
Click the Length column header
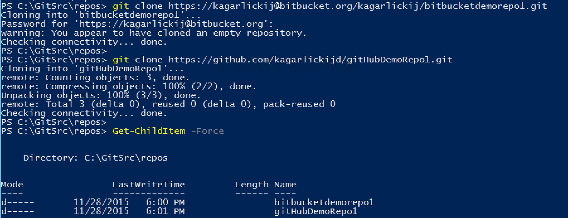point(252,185)
